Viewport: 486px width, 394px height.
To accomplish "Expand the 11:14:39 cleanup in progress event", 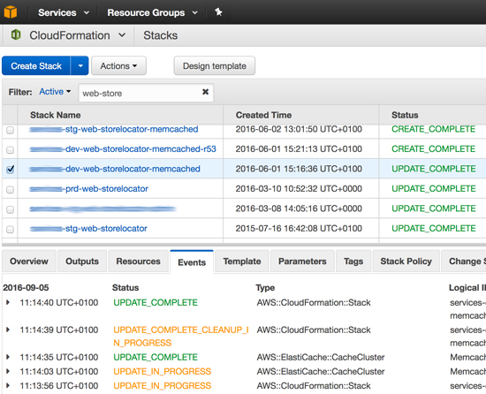I will click(8, 330).
